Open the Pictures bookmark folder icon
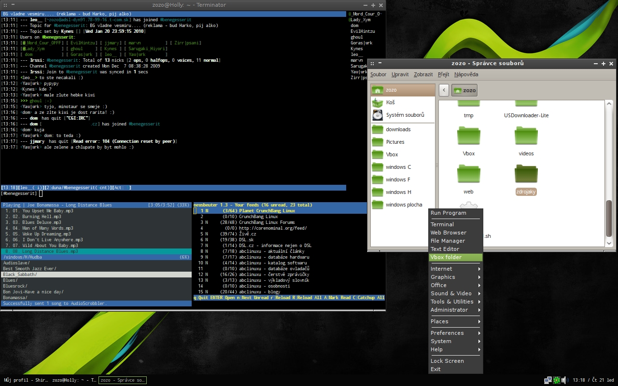Screen dimensions: 618x386 [x=378, y=142]
